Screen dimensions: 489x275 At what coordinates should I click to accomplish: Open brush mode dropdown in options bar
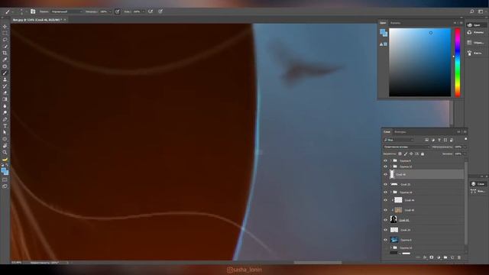coord(66,11)
